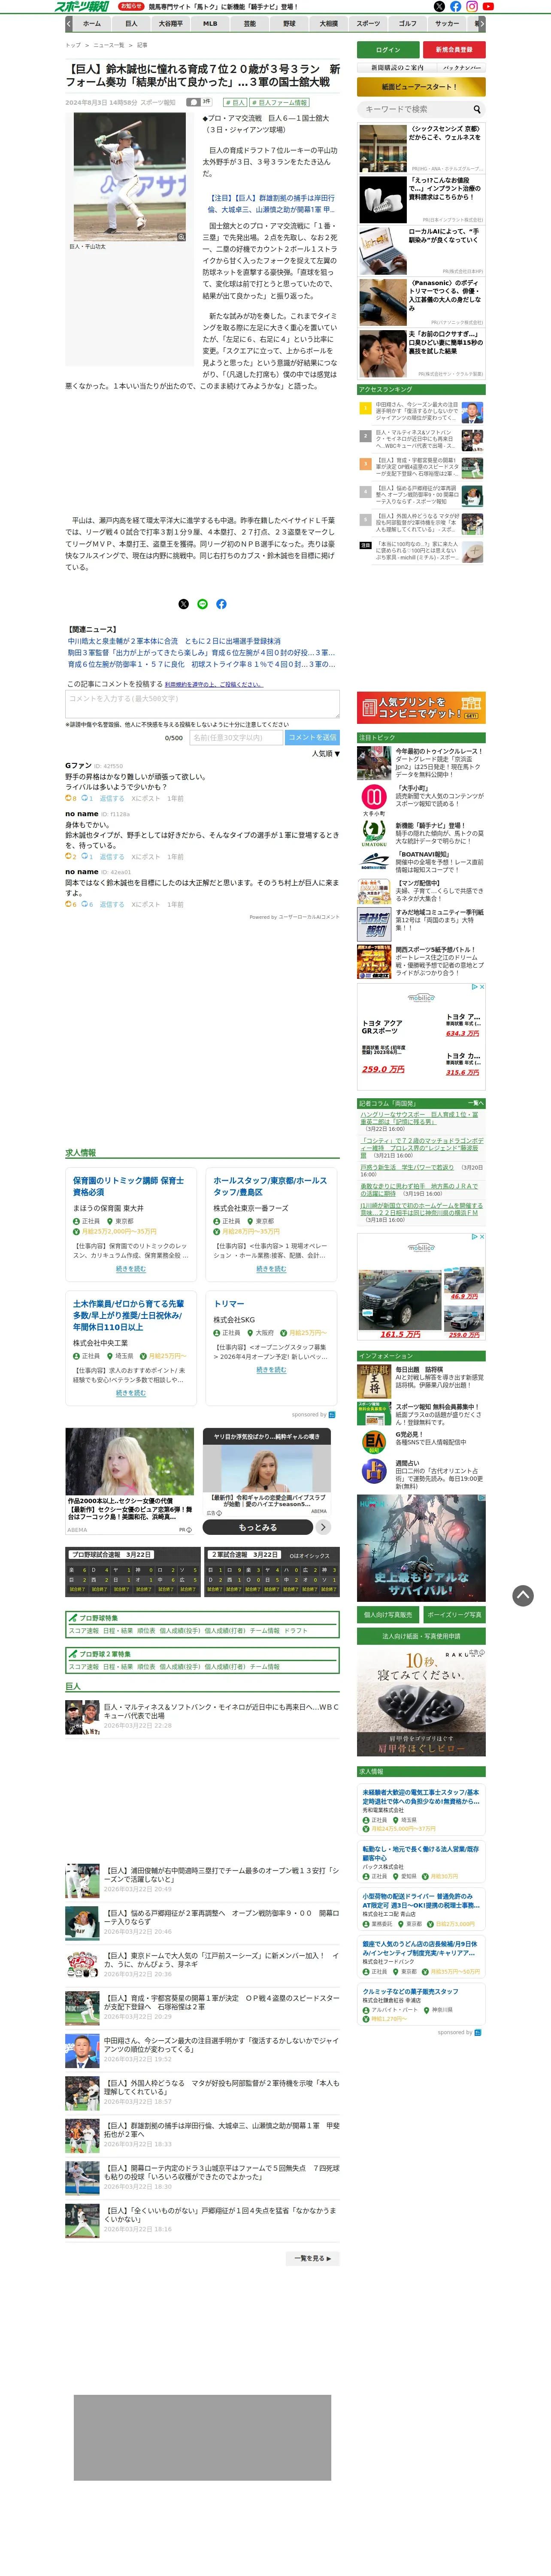551x2576 pixels.
Task: Open the 大谷翔平 nav tab
Action: tap(171, 23)
